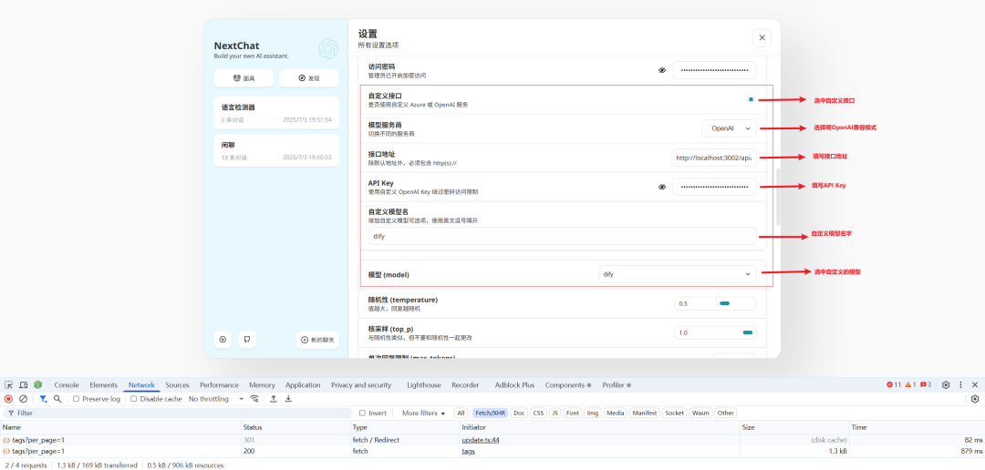This screenshot has height=470, width=985.
Task: Show the 访问密码 with eye icon
Action: click(x=661, y=70)
